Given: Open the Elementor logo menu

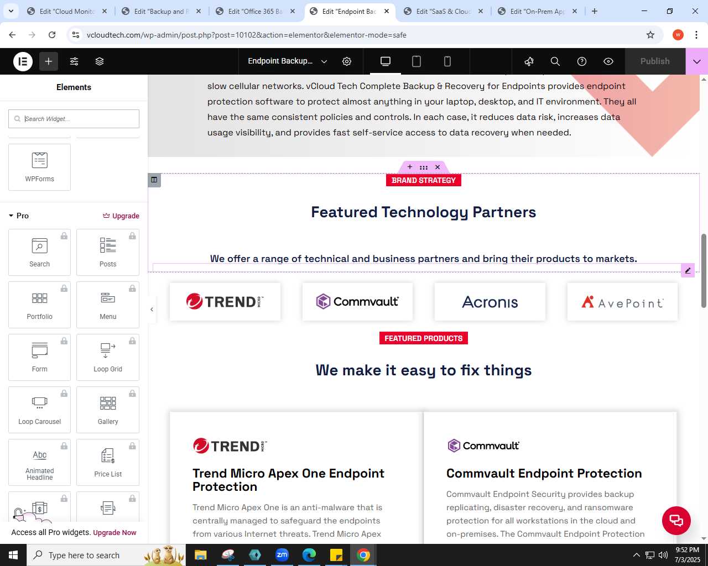Looking at the screenshot, I should [23, 61].
